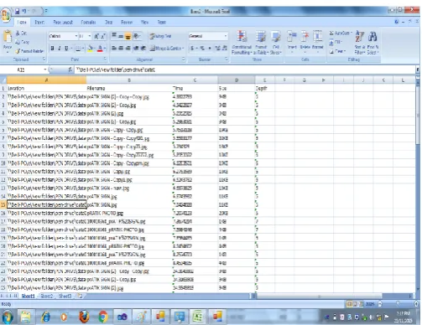Apply Accounting dollar number format
Screen dimensions: 422x325
pos(193,49)
